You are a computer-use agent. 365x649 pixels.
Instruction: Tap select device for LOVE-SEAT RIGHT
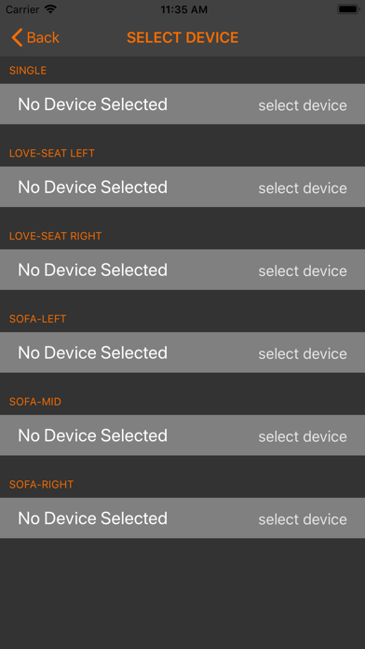pyautogui.click(x=303, y=270)
